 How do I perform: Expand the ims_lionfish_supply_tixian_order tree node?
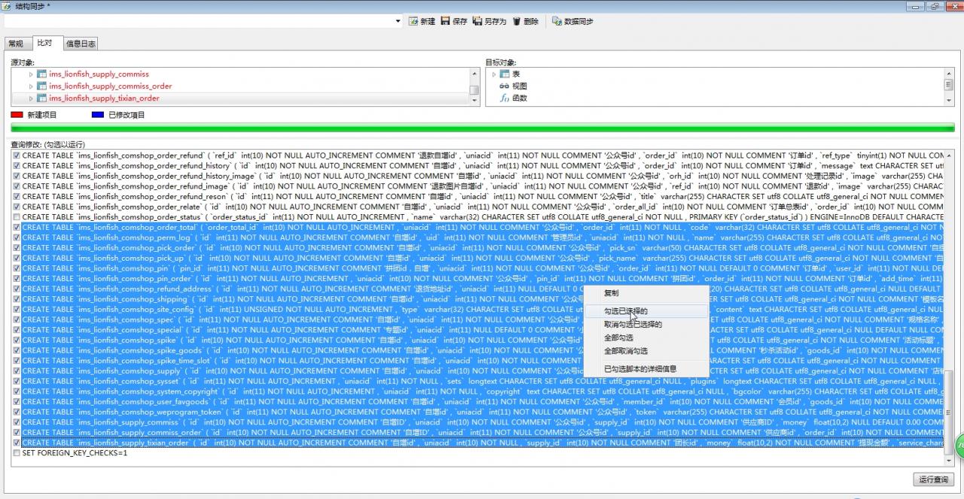(x=31, y=98)
